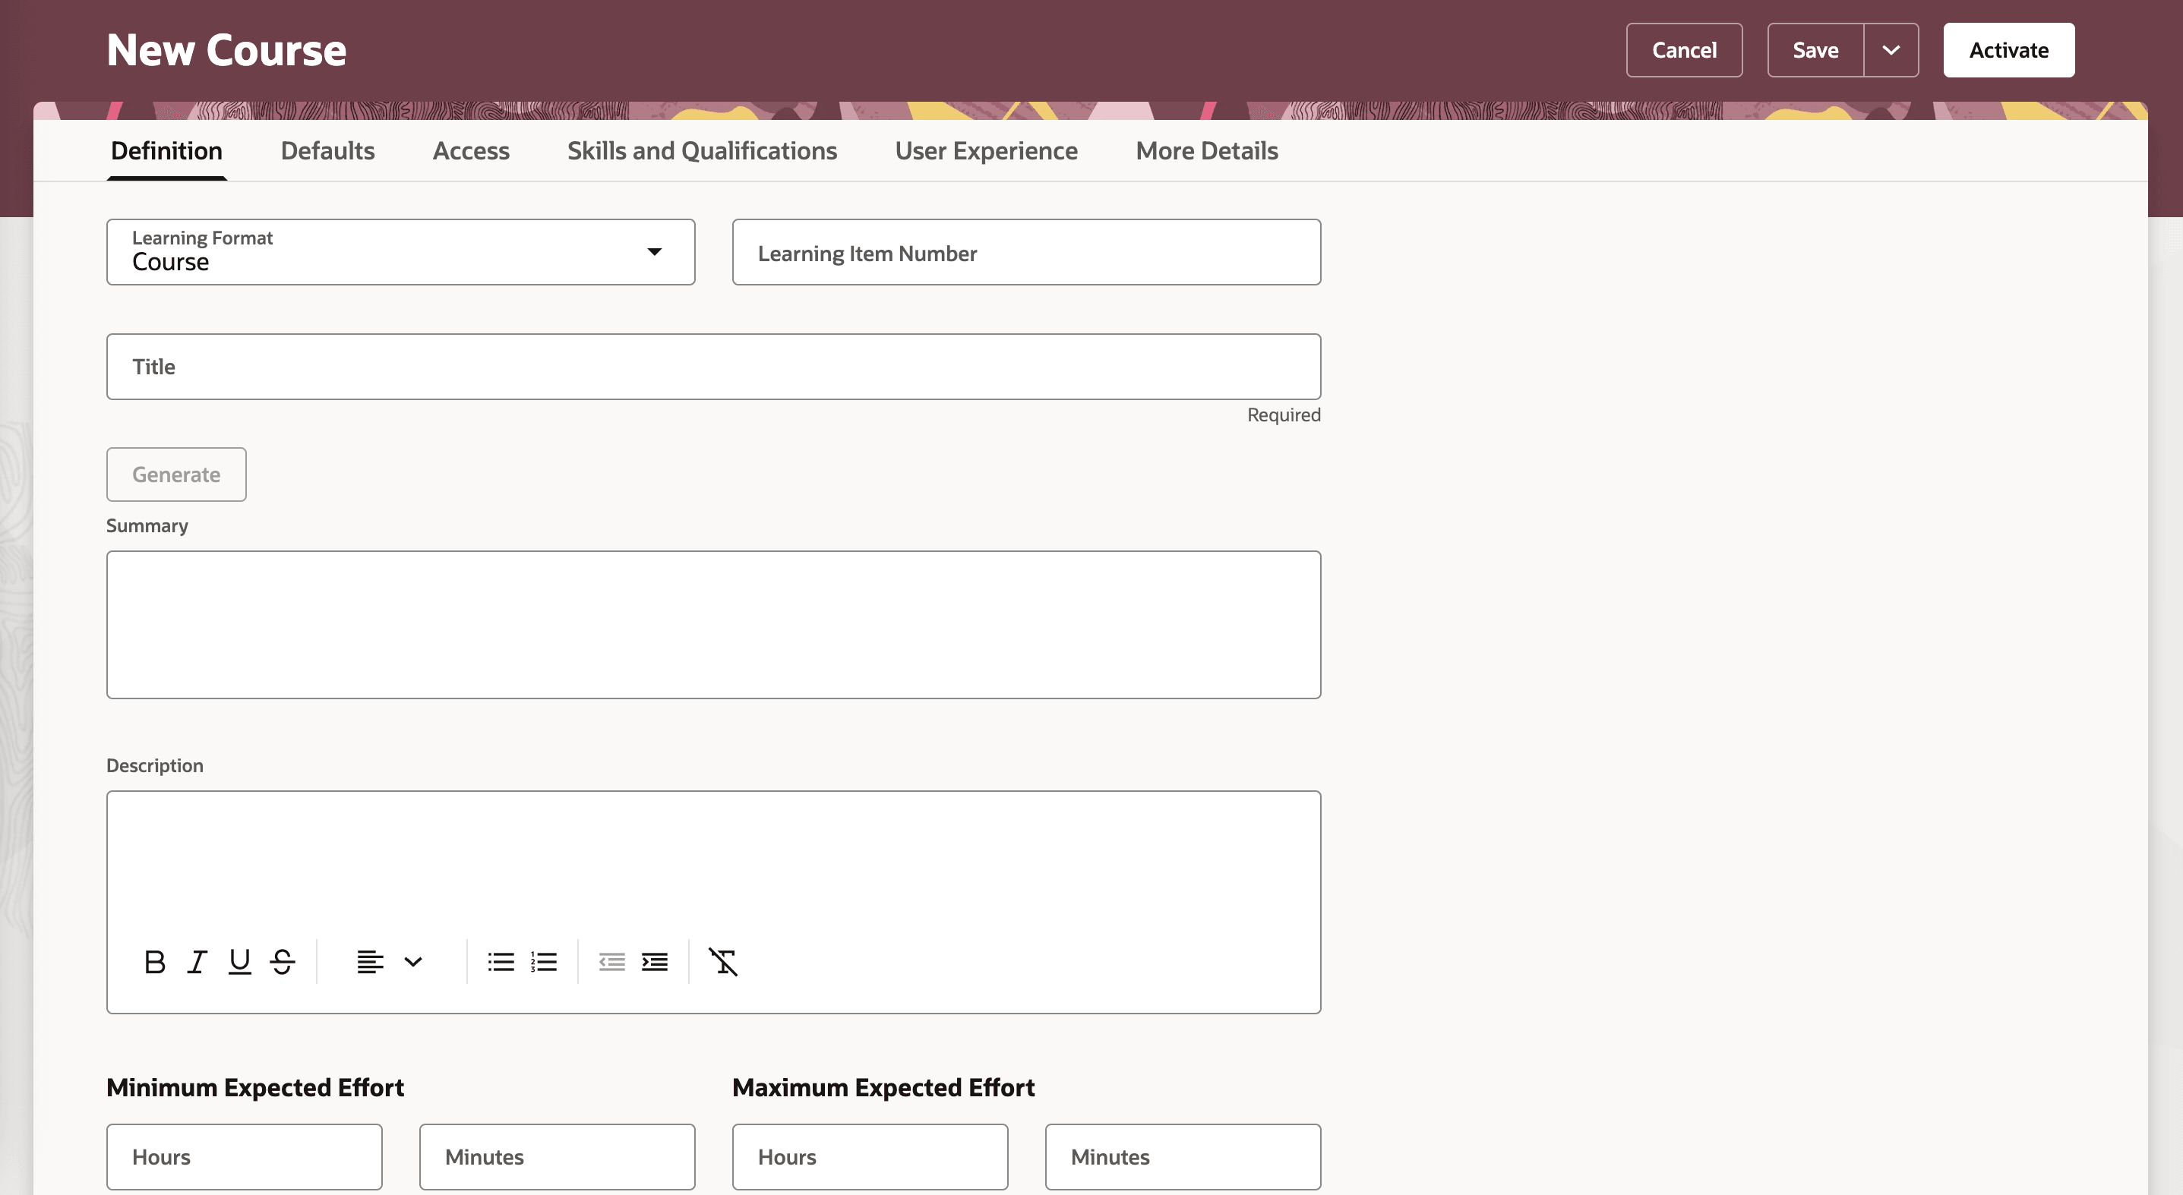Screen dimensions: 2183x1195
Task: Expand the Save options chevron
Action: coord(1891,49)
